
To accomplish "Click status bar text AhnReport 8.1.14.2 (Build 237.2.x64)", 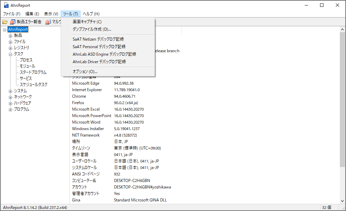I will pos(35,208).
